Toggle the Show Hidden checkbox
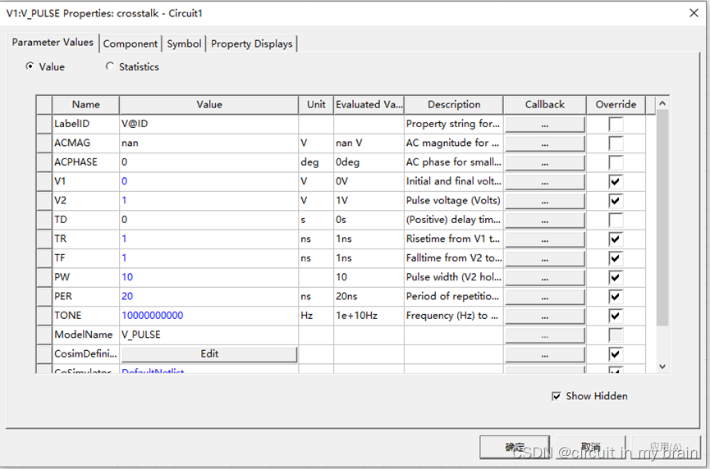This screenshot has width=710, height=469. (557, 396)
